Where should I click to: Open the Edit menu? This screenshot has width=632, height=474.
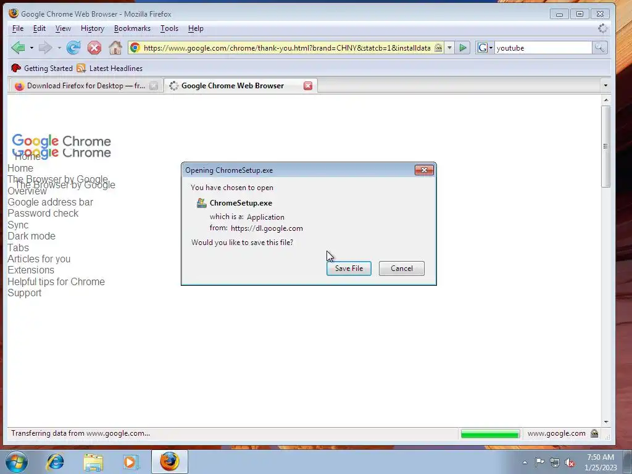tap(39, 28)
